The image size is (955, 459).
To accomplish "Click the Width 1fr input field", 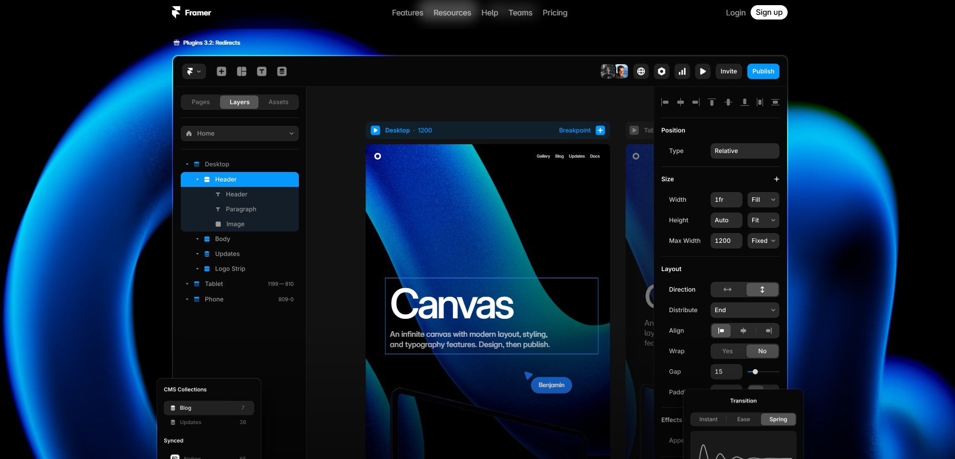I will (726, 200).
